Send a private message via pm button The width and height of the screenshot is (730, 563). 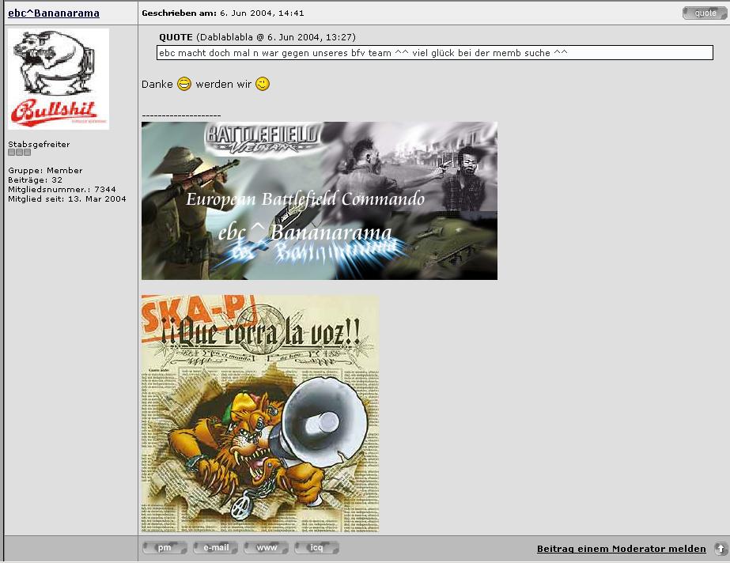click(165, 548)
